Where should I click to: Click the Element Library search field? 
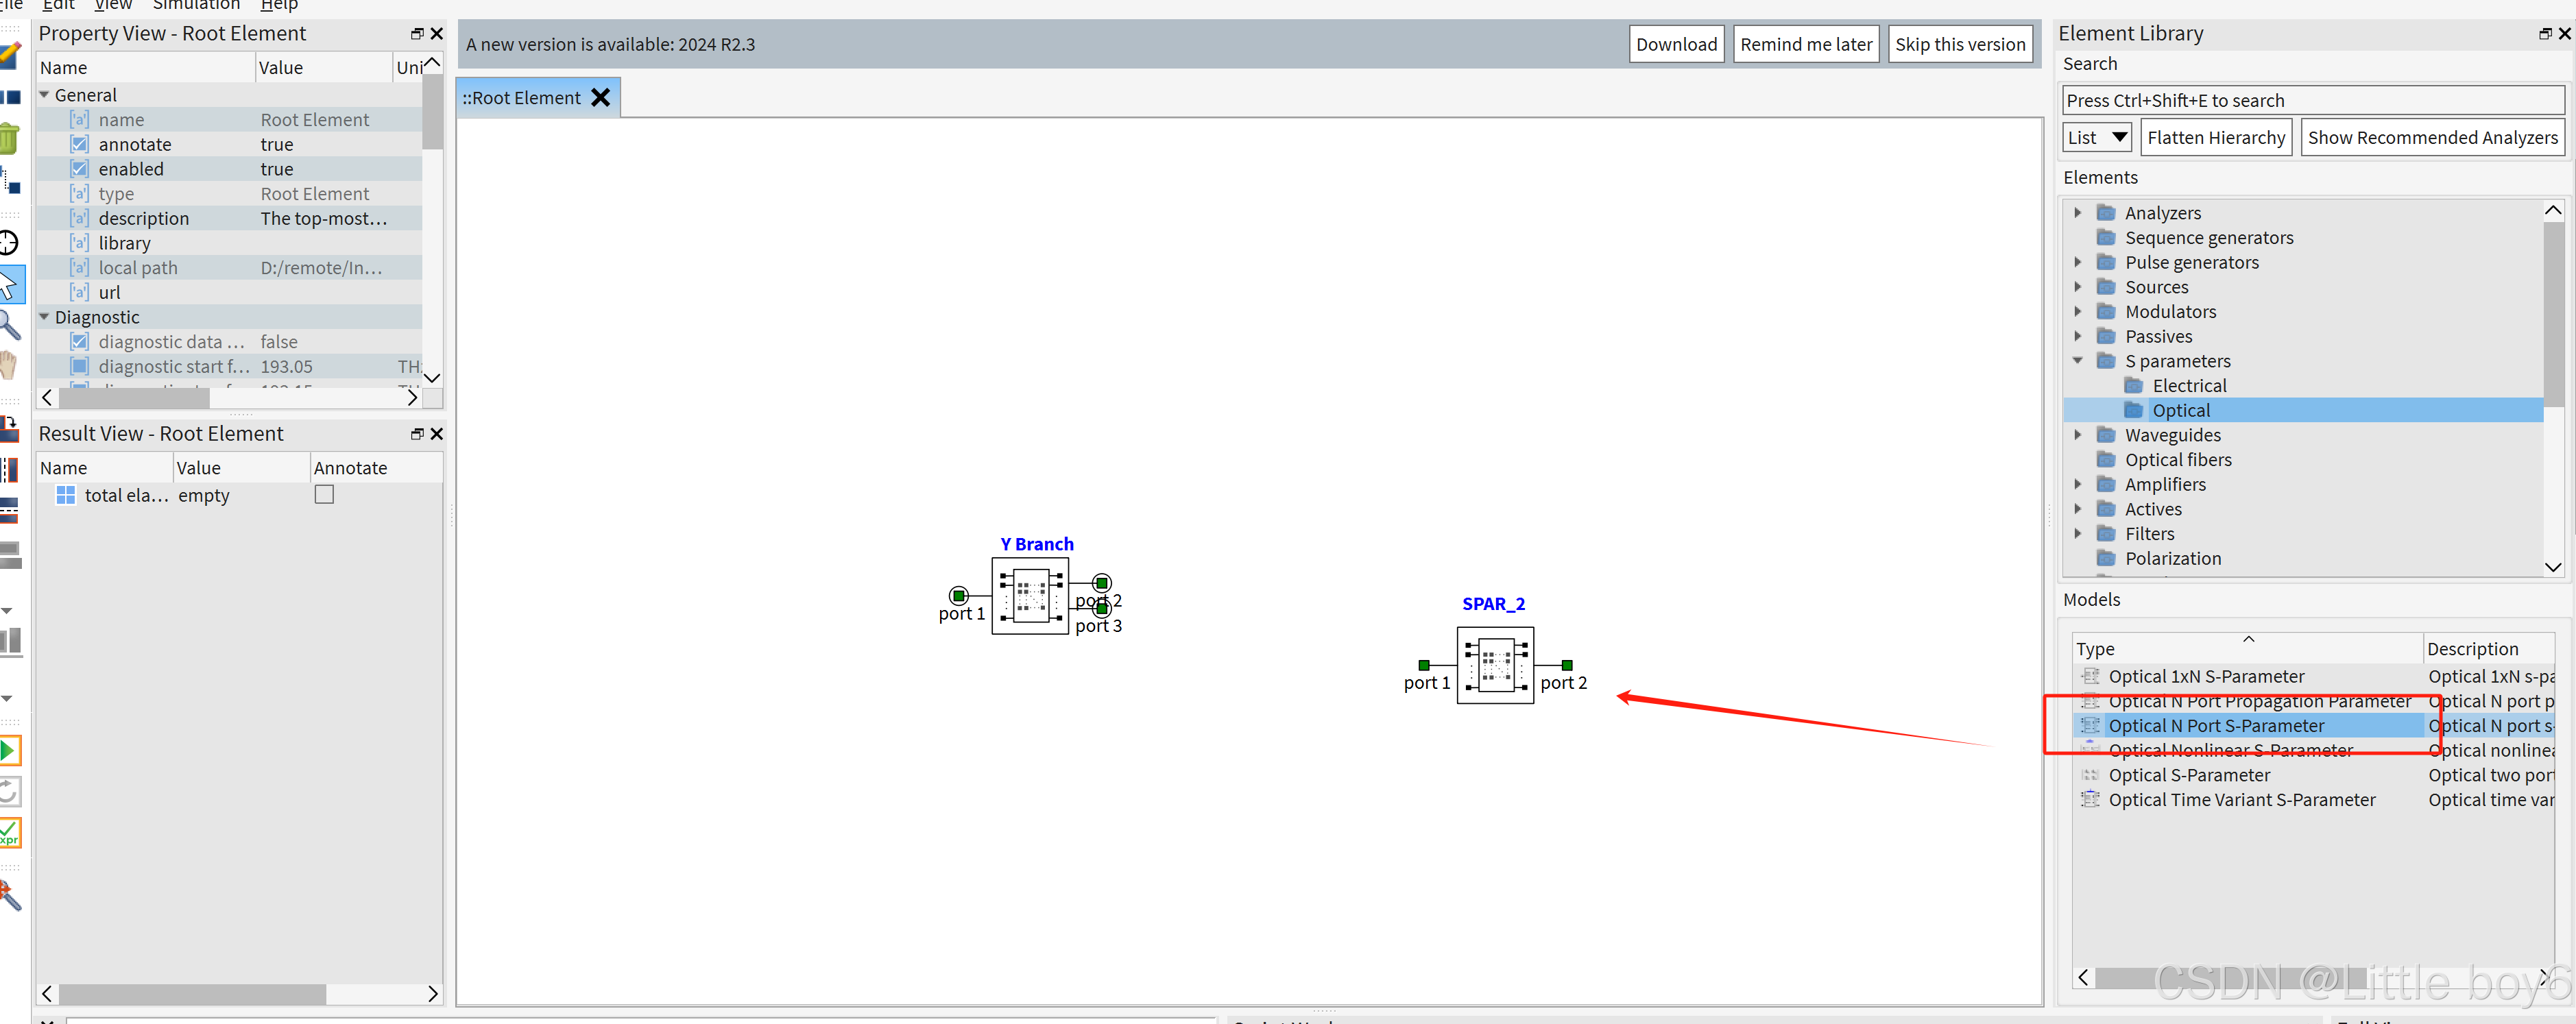2312,100
